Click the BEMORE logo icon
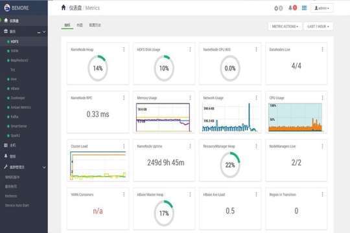 [x=7, y=8]
